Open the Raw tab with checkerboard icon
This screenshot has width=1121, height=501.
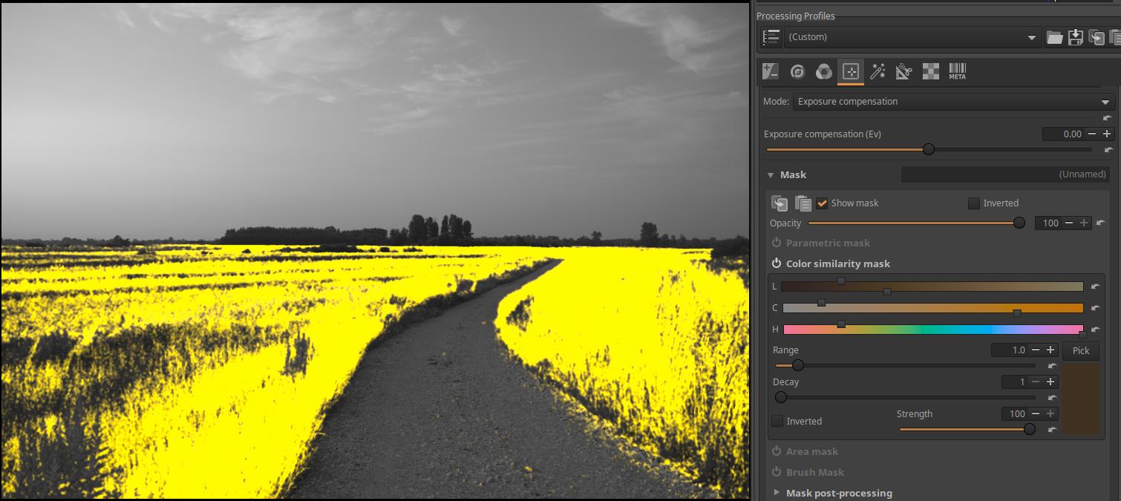point(930,71)
